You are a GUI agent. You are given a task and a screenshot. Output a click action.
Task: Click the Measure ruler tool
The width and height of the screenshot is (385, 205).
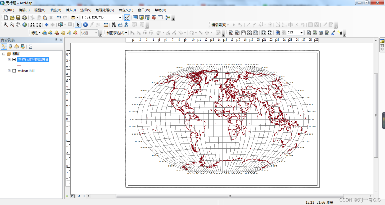click(106, 25)
